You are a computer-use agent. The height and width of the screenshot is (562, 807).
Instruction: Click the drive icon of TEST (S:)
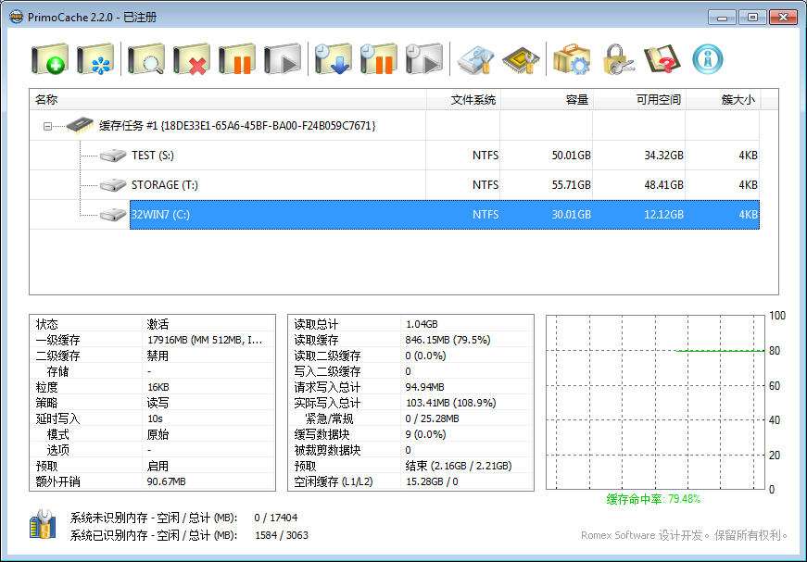(113, 155)
